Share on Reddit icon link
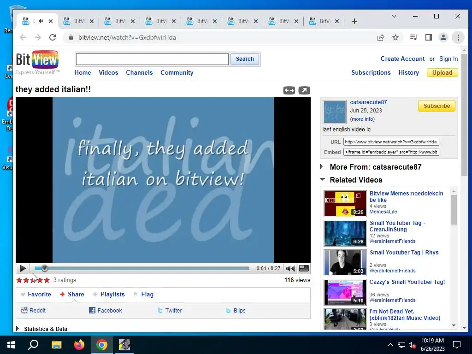This screenshot has width=472, height=354. coord(33,310)
